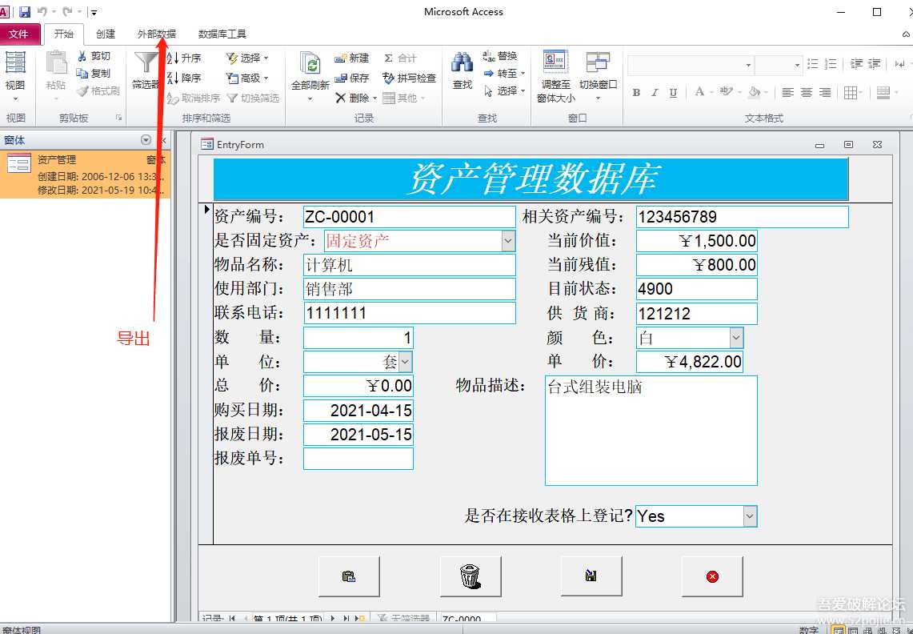The width and height of the screenshot is (913, 634).
Task: Click the 筛选器 funnel filter icon
Action: (x=146, y=63)
